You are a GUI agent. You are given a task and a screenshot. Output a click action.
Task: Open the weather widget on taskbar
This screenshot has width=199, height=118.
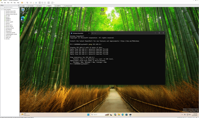pyautogui.click(x=26, y=115)
